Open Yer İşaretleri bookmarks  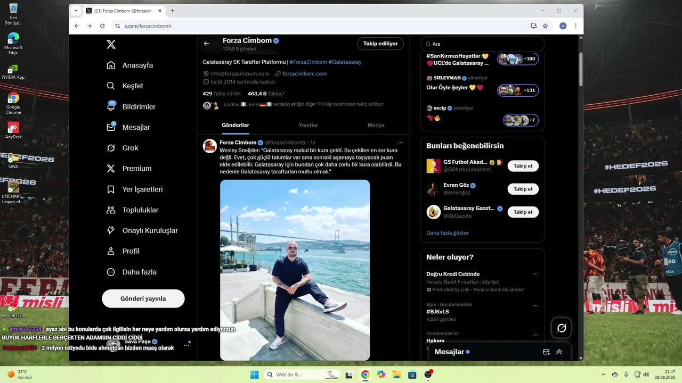point(135,189)
